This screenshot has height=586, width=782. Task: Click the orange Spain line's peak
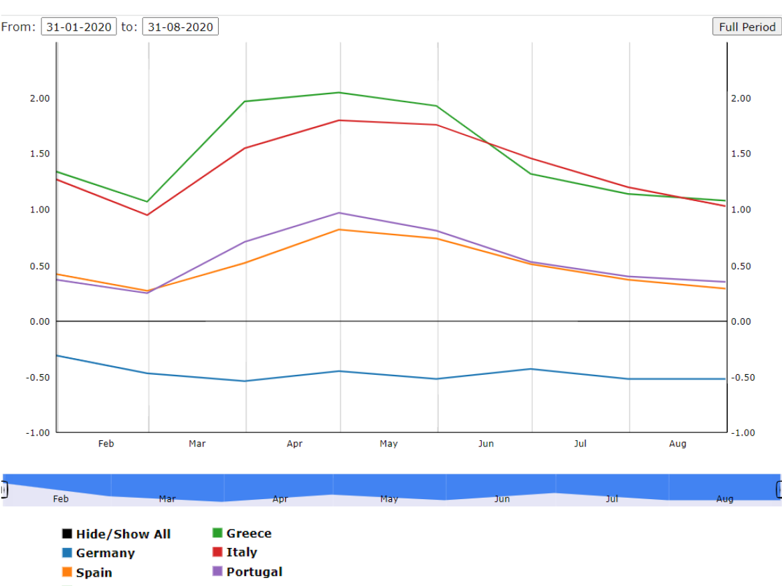[340, 230]
